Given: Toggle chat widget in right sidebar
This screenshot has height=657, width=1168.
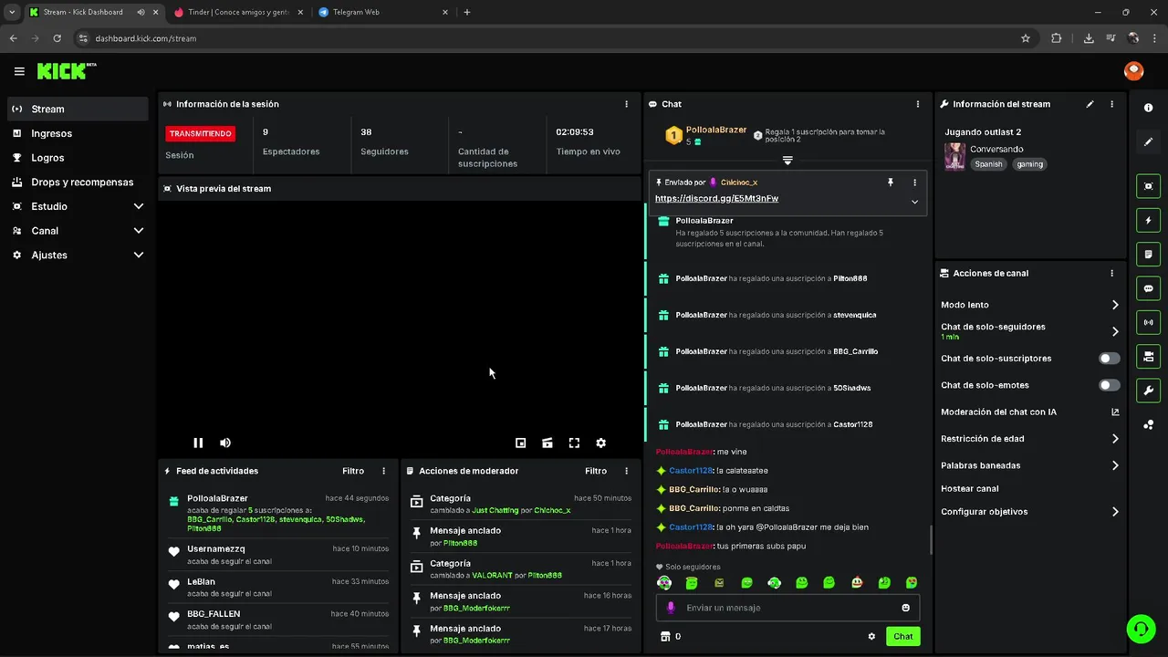Looking at the screenshot, I should (x=1148, y=288).
